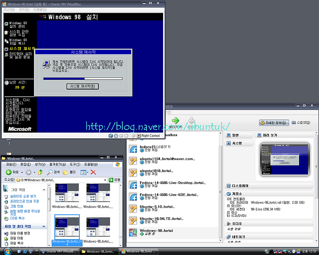This screenshot has width=319, height=255.
Task: Click 온라인으로 인쇄 주문 link
Action: coord(25,201)
